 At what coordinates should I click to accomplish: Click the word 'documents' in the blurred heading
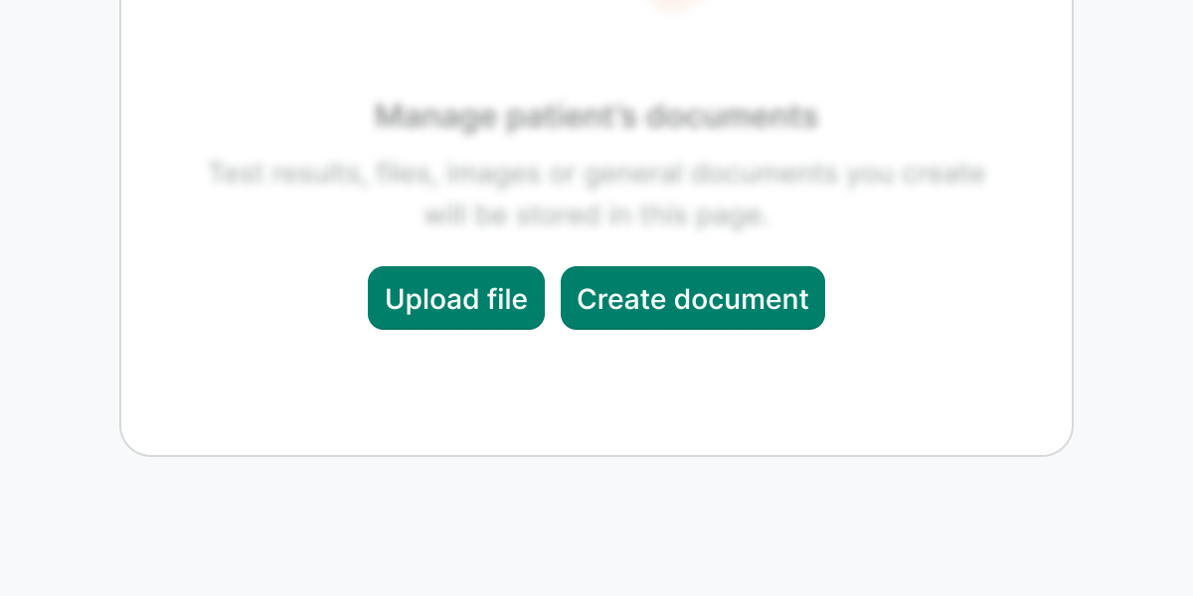click(x=732, y=117)
